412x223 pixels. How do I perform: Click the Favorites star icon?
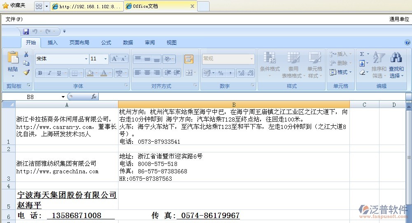5,6
